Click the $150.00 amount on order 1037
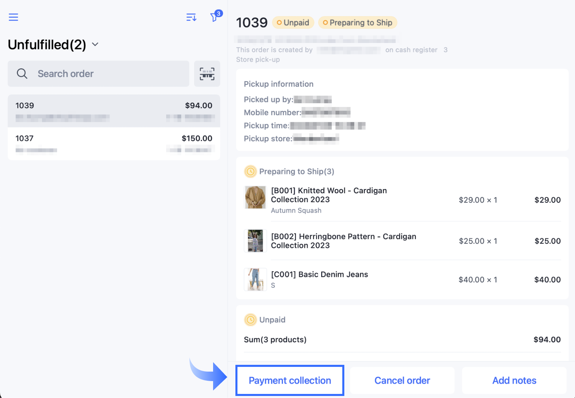The height and width of the screenshot is (398, 575). click(197, 138)
